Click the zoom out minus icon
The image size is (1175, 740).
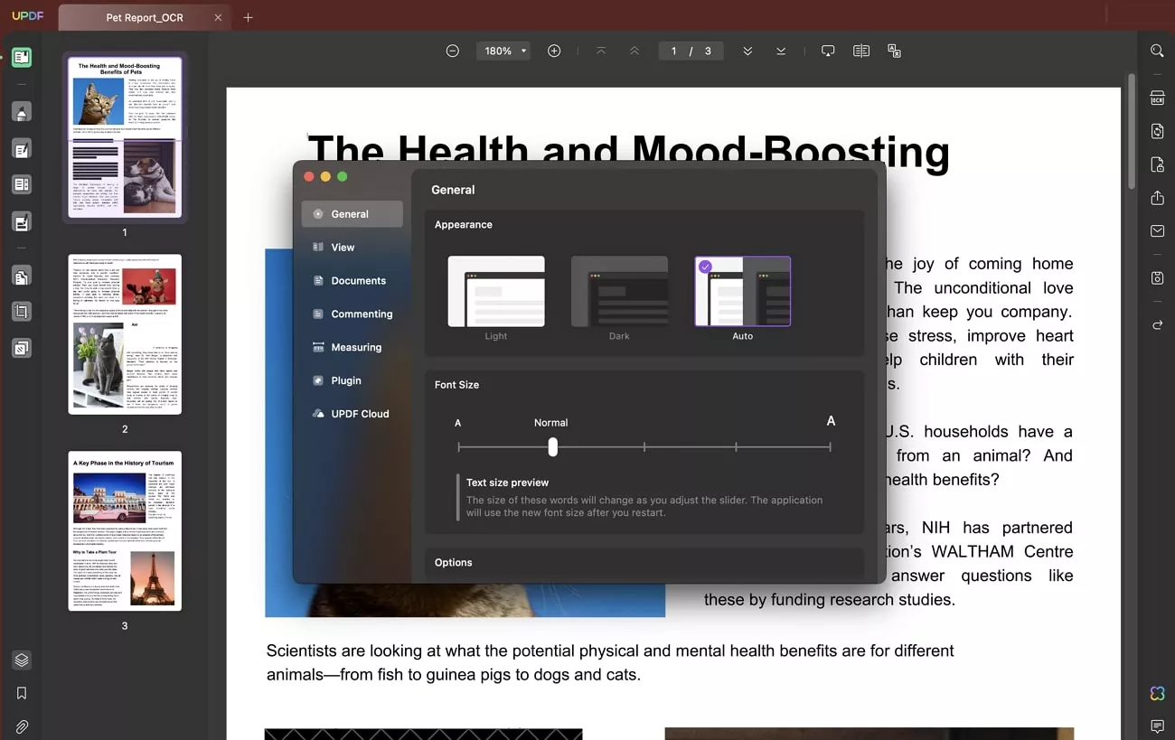(x=453, y=52)
